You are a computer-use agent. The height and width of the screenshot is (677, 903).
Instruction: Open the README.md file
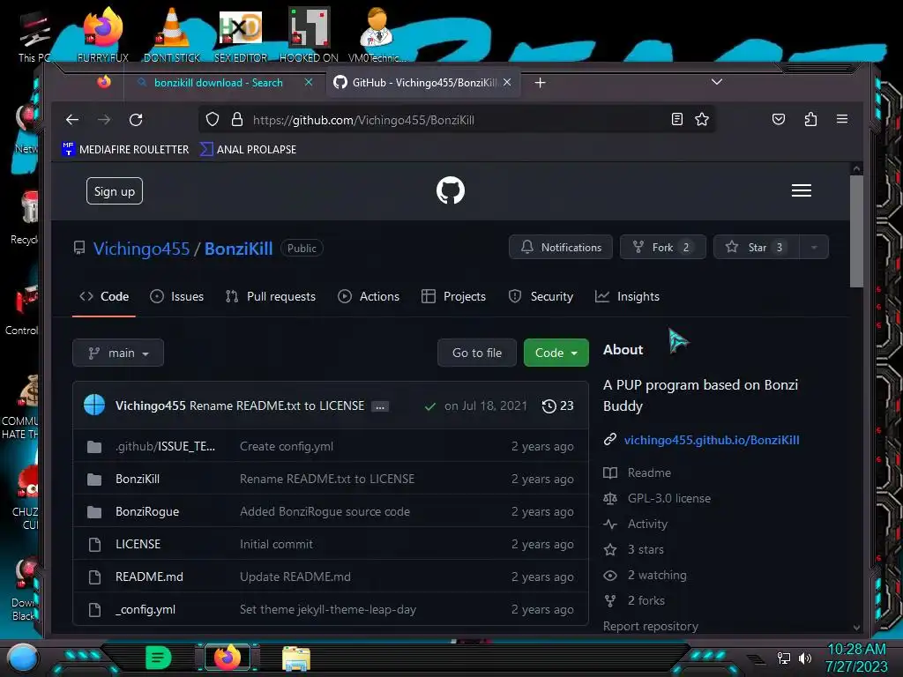[149, 577]
